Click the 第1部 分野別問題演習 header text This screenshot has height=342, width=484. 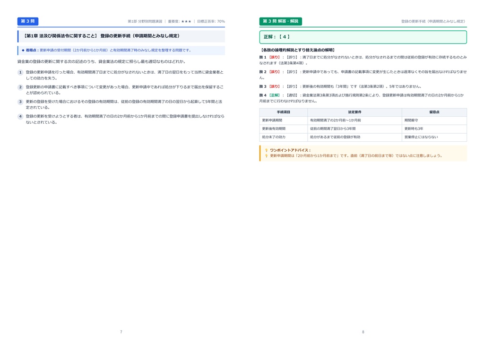coord(145,21)
